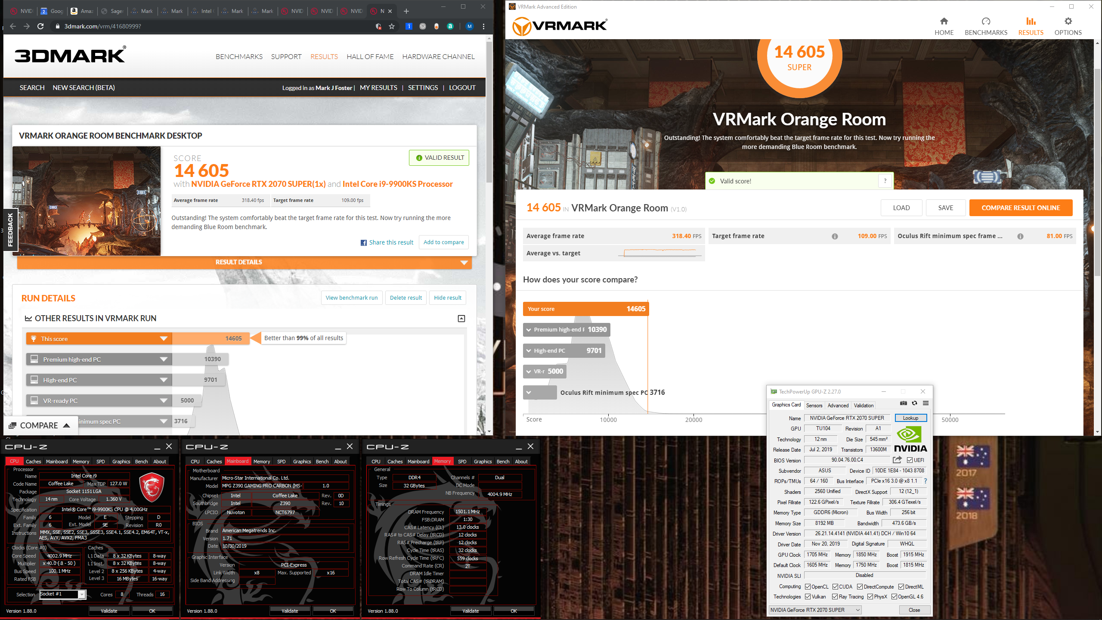
Task: Switch to Caches tab in first CPU-Z
Action: click(x=33, y=462)
